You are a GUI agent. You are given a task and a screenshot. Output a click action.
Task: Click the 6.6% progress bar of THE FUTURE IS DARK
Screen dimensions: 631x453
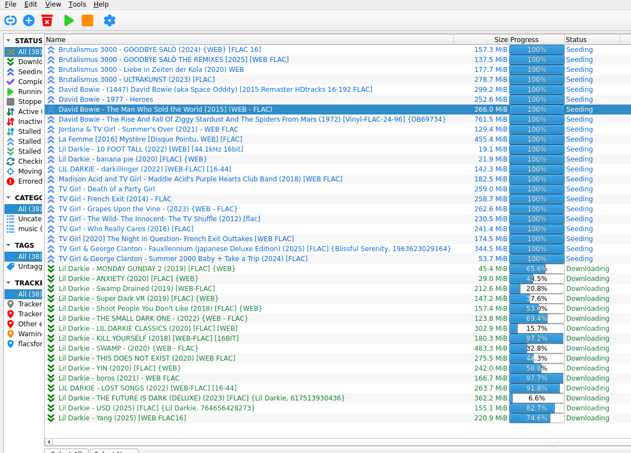[536, 398]
